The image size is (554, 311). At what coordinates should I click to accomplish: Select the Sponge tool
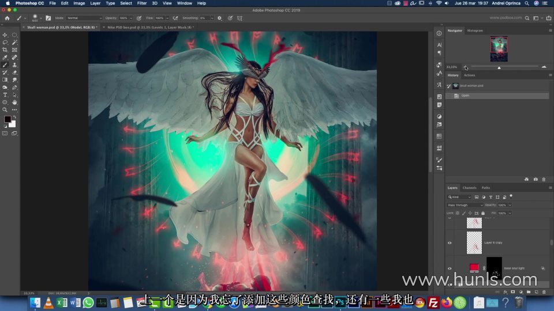5,87
